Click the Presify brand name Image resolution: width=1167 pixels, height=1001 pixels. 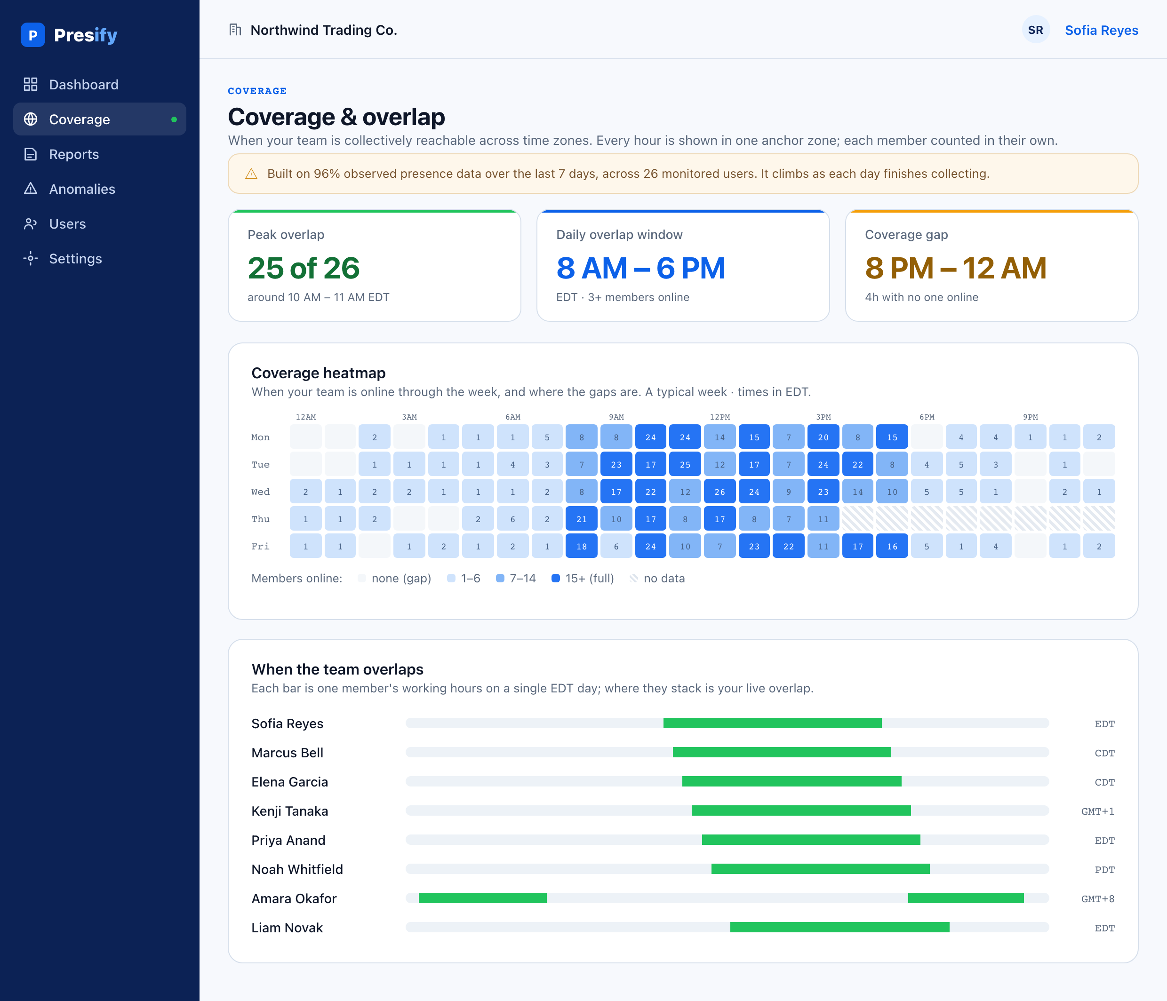coord(86,35)
